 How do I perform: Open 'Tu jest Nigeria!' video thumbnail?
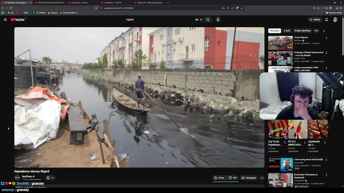280,43
